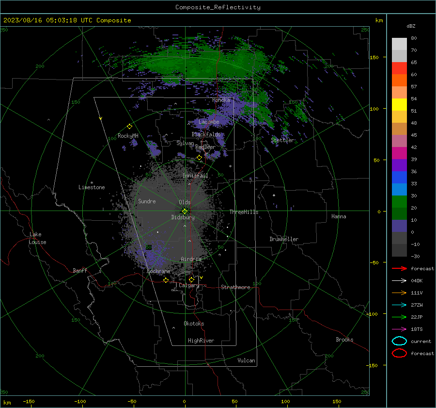Screen dimensions: 436x408
Task: Select the orange 111V arrow legend icon
Action: click(x=399, y=293)
